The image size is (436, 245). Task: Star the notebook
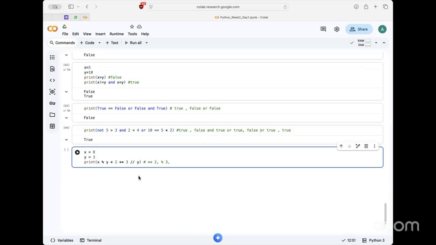point(132,27)
